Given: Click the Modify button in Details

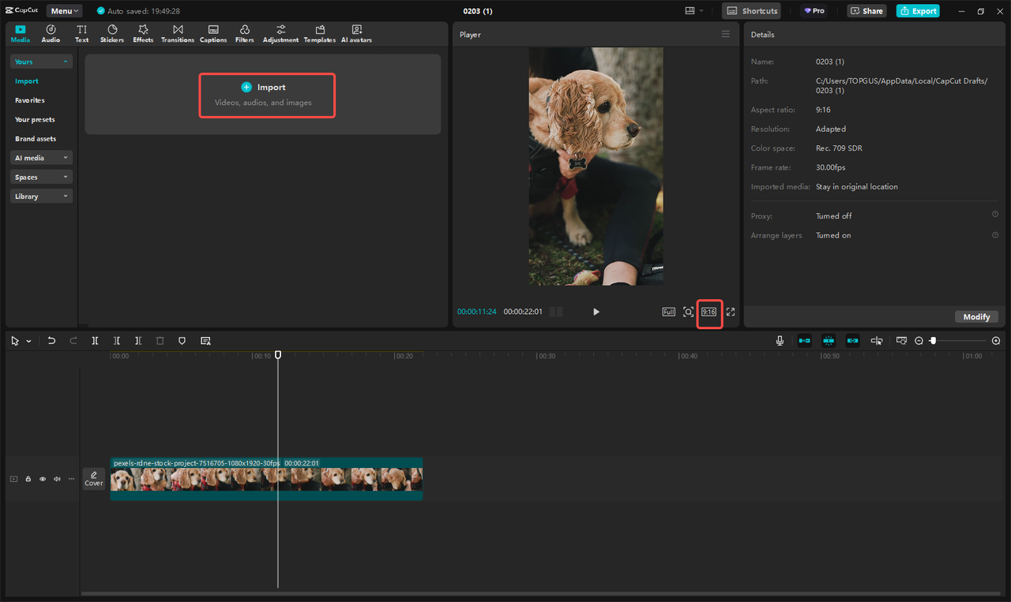Looking at the screenshot, I should click(976, 316).
